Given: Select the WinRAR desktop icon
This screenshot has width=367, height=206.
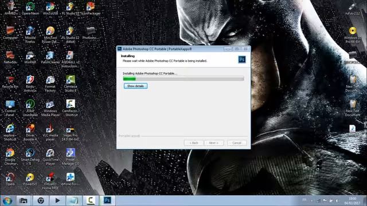Looking at the screenshot, I should point(30,57).
